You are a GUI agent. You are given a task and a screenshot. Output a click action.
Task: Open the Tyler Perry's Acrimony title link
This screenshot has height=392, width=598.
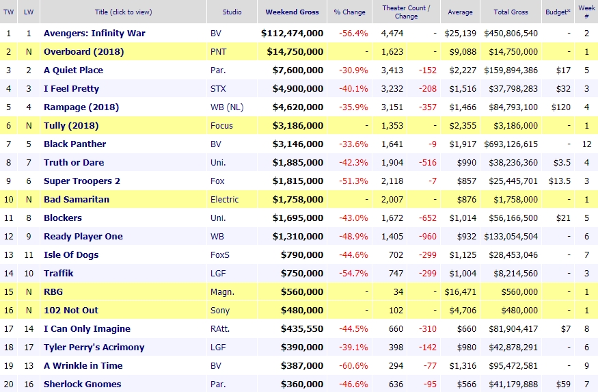(x=94, y=347)
